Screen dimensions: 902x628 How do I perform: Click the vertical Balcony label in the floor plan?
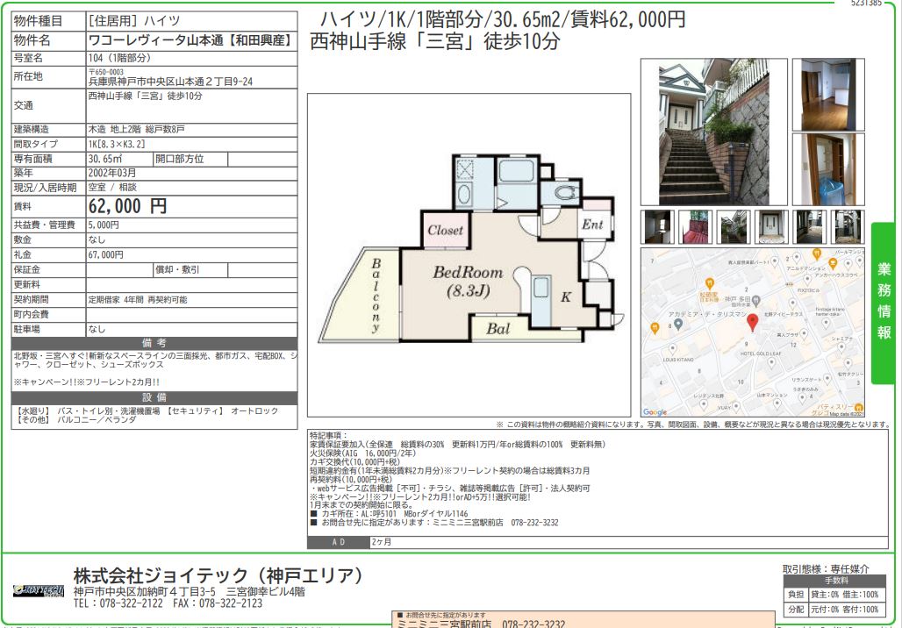click(x=376, y=296)
